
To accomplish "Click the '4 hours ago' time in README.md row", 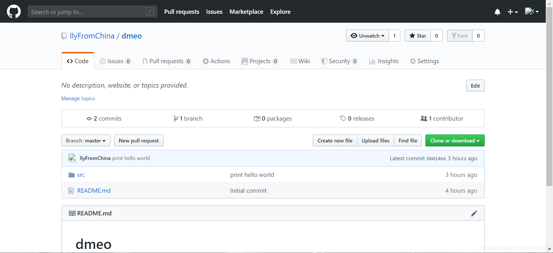I will [461, 191].
